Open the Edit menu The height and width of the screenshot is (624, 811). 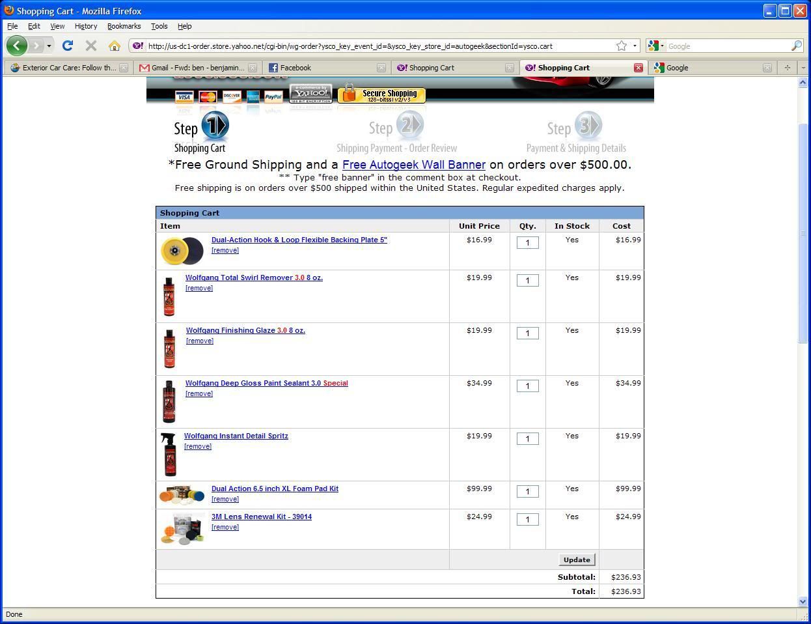click(34, 26)
